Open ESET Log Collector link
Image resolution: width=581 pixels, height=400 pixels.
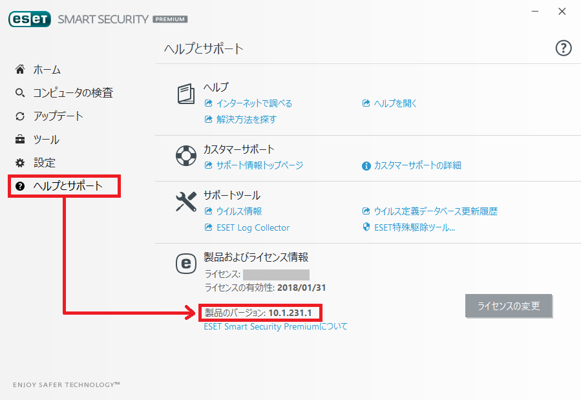(x=253, y=227)
